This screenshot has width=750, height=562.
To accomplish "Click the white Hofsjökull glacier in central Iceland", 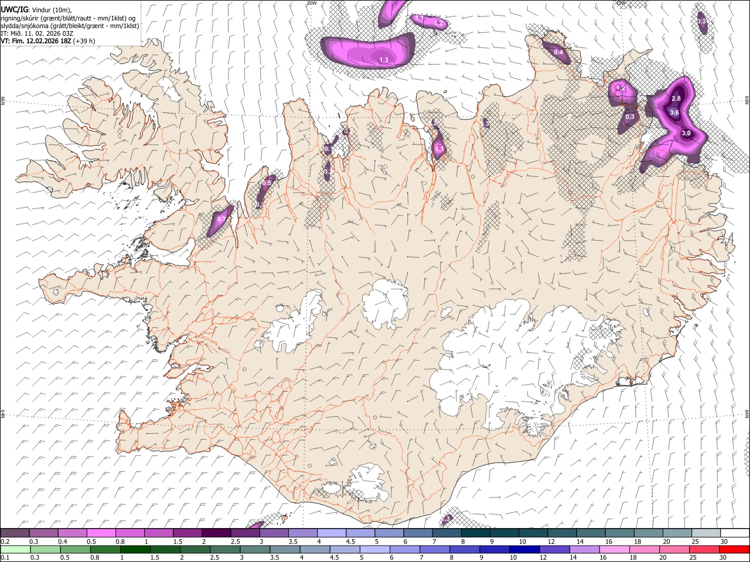I will pos(385,303).
